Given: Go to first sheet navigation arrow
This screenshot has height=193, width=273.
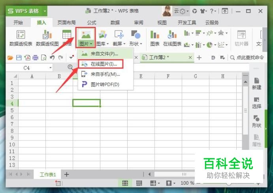Looking at the screenshot, I should 10,174.
